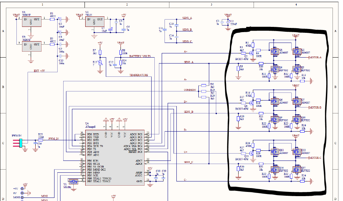Click the A- net label
343x201 pixels.
pyautogui.click(x=185, y=80)
